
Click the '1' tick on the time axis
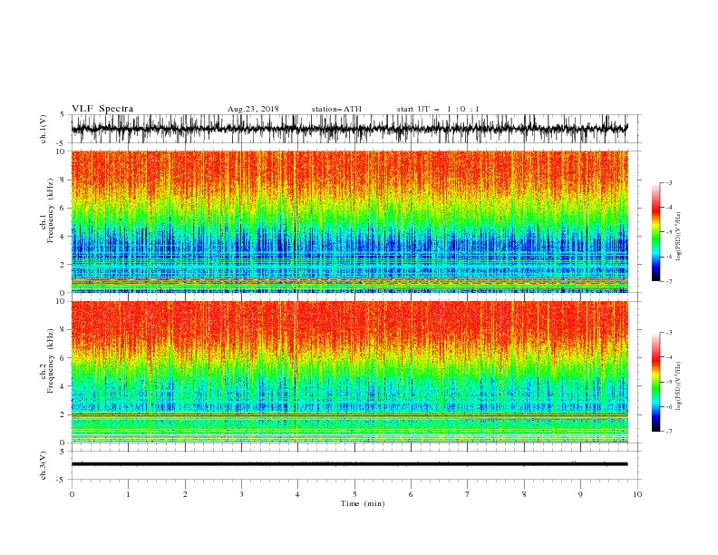128,494
